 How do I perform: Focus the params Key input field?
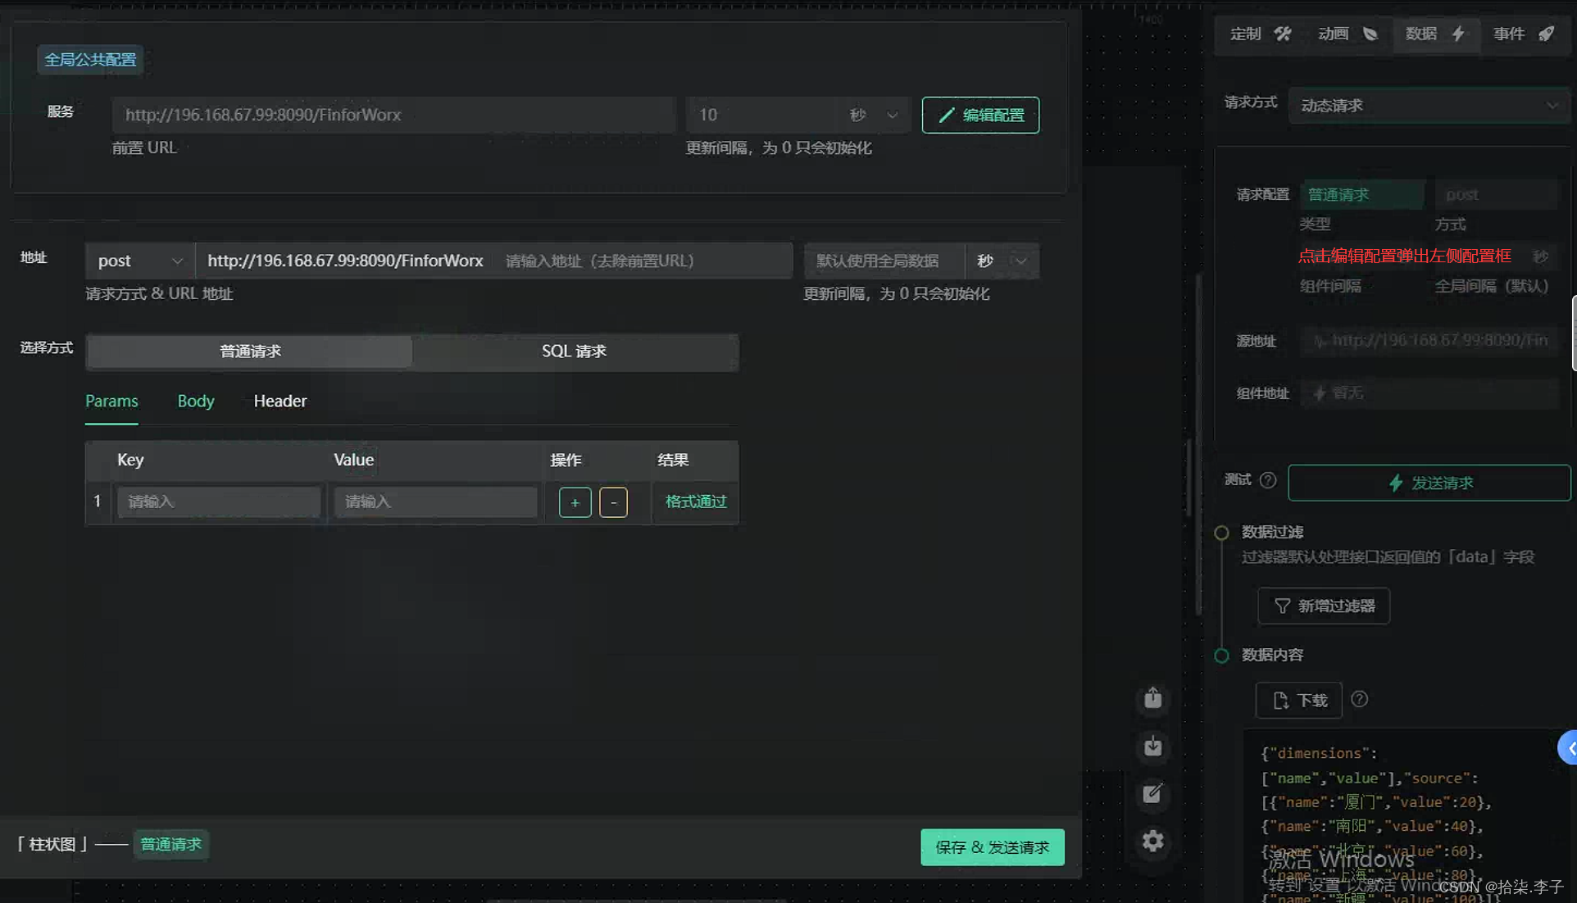pos(219,501)
